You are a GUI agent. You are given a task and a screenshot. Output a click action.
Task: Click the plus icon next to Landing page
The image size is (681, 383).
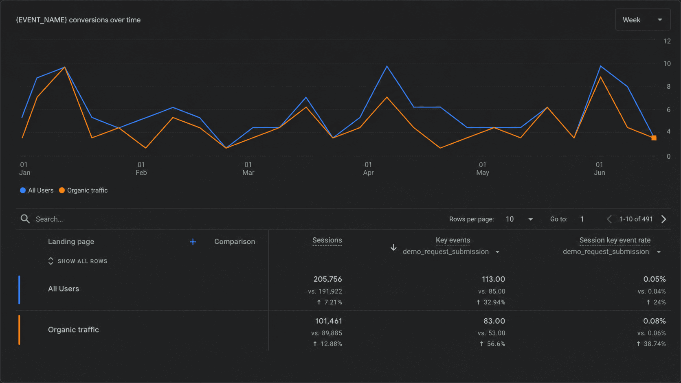click(193, 242)
